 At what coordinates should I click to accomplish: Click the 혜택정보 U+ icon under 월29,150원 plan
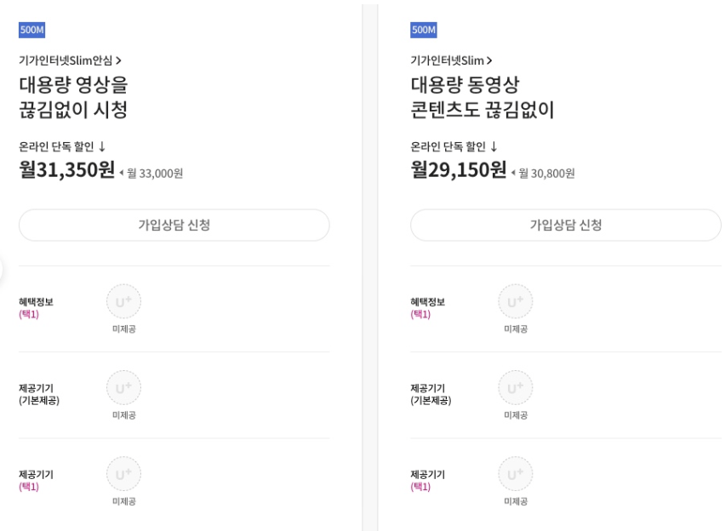(x=515, y=302)
